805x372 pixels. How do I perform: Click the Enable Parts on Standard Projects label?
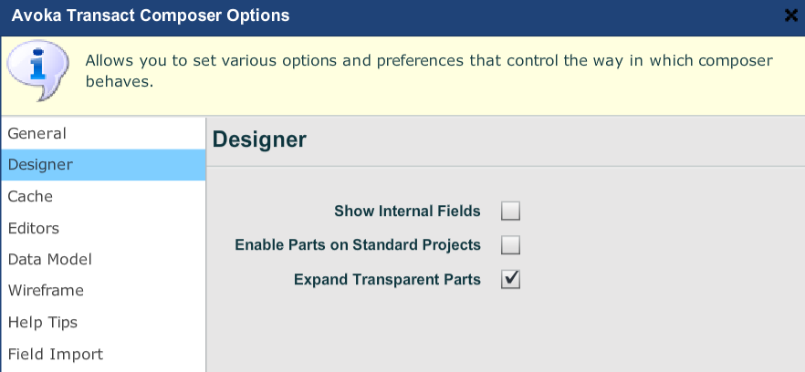coord(358,244)
